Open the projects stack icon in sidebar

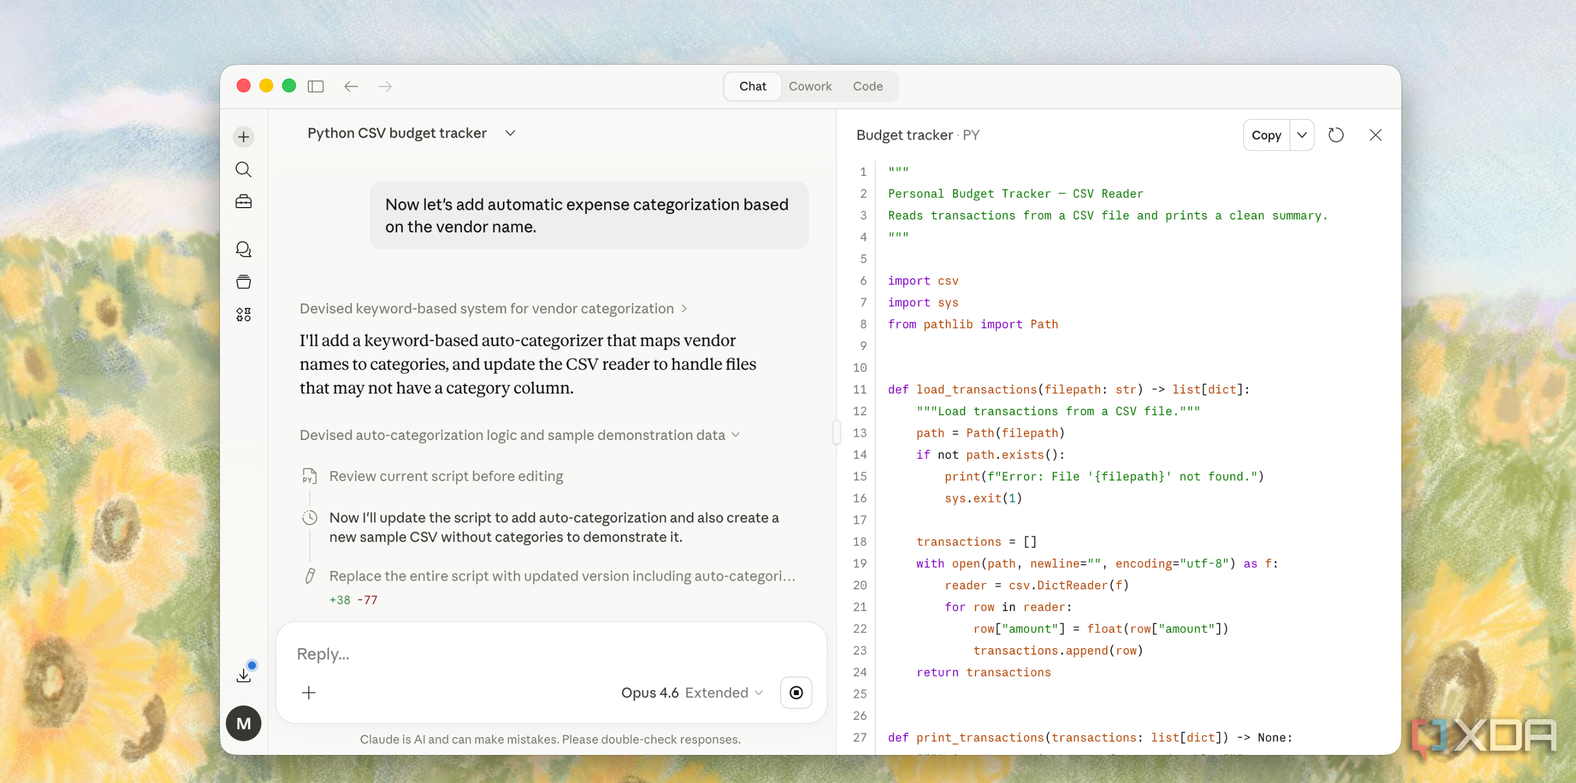(x=244, y=281)
